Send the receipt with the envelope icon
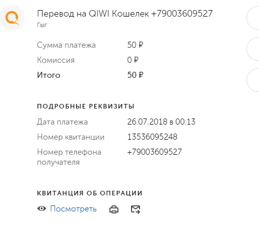The width and height of the screenshot is (259, 226). point(136,209)
